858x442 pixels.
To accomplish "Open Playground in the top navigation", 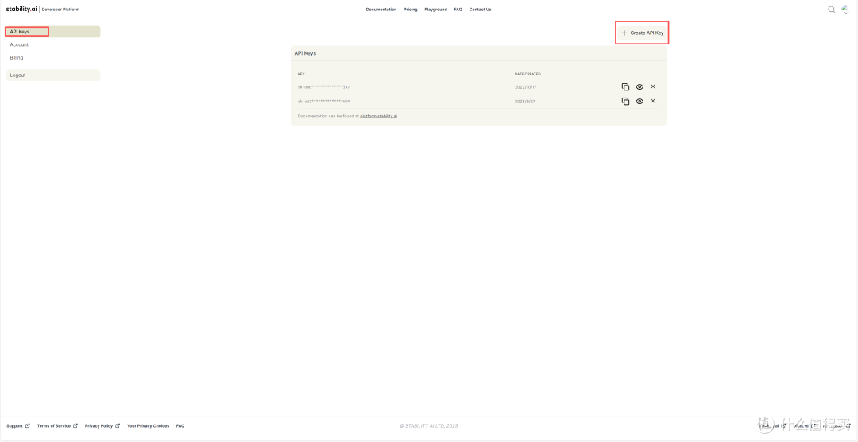I will [435, 10].
